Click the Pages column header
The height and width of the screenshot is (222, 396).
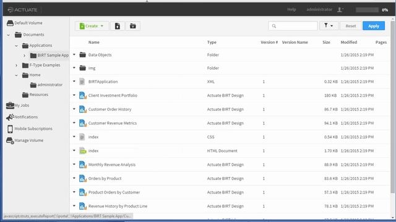(381, 43)
